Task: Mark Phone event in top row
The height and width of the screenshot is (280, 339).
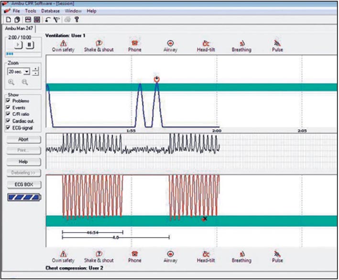Action: pos(135,46)
